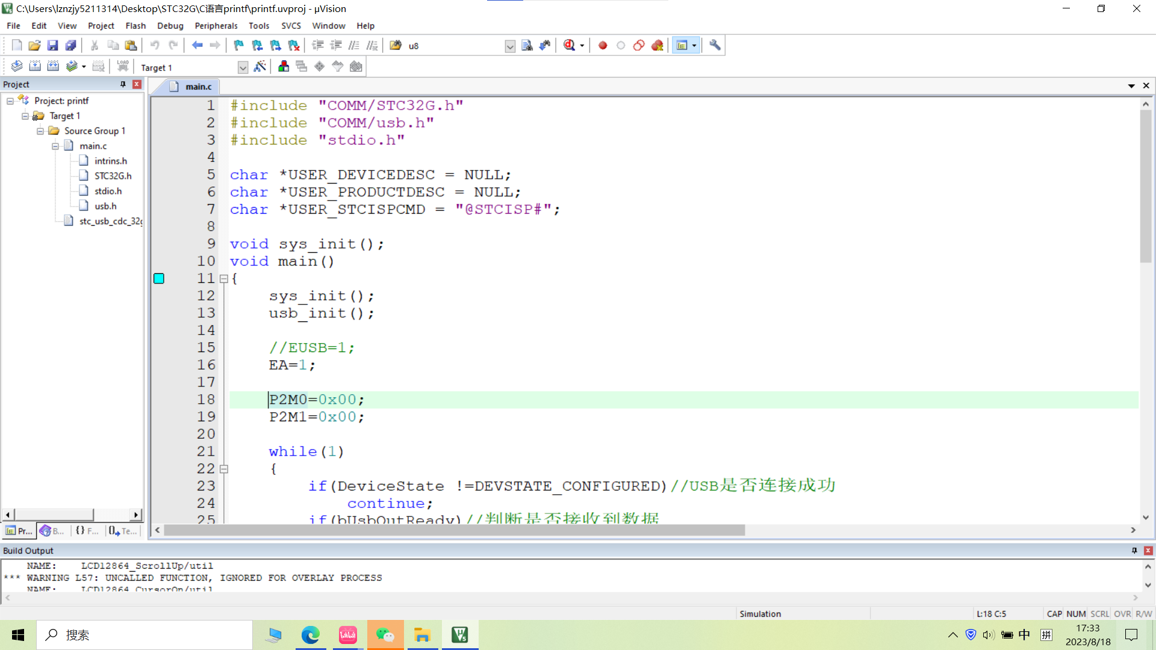Open the File menu
The width and height of the screenshot is (1156, 650).
pos(13,26)
